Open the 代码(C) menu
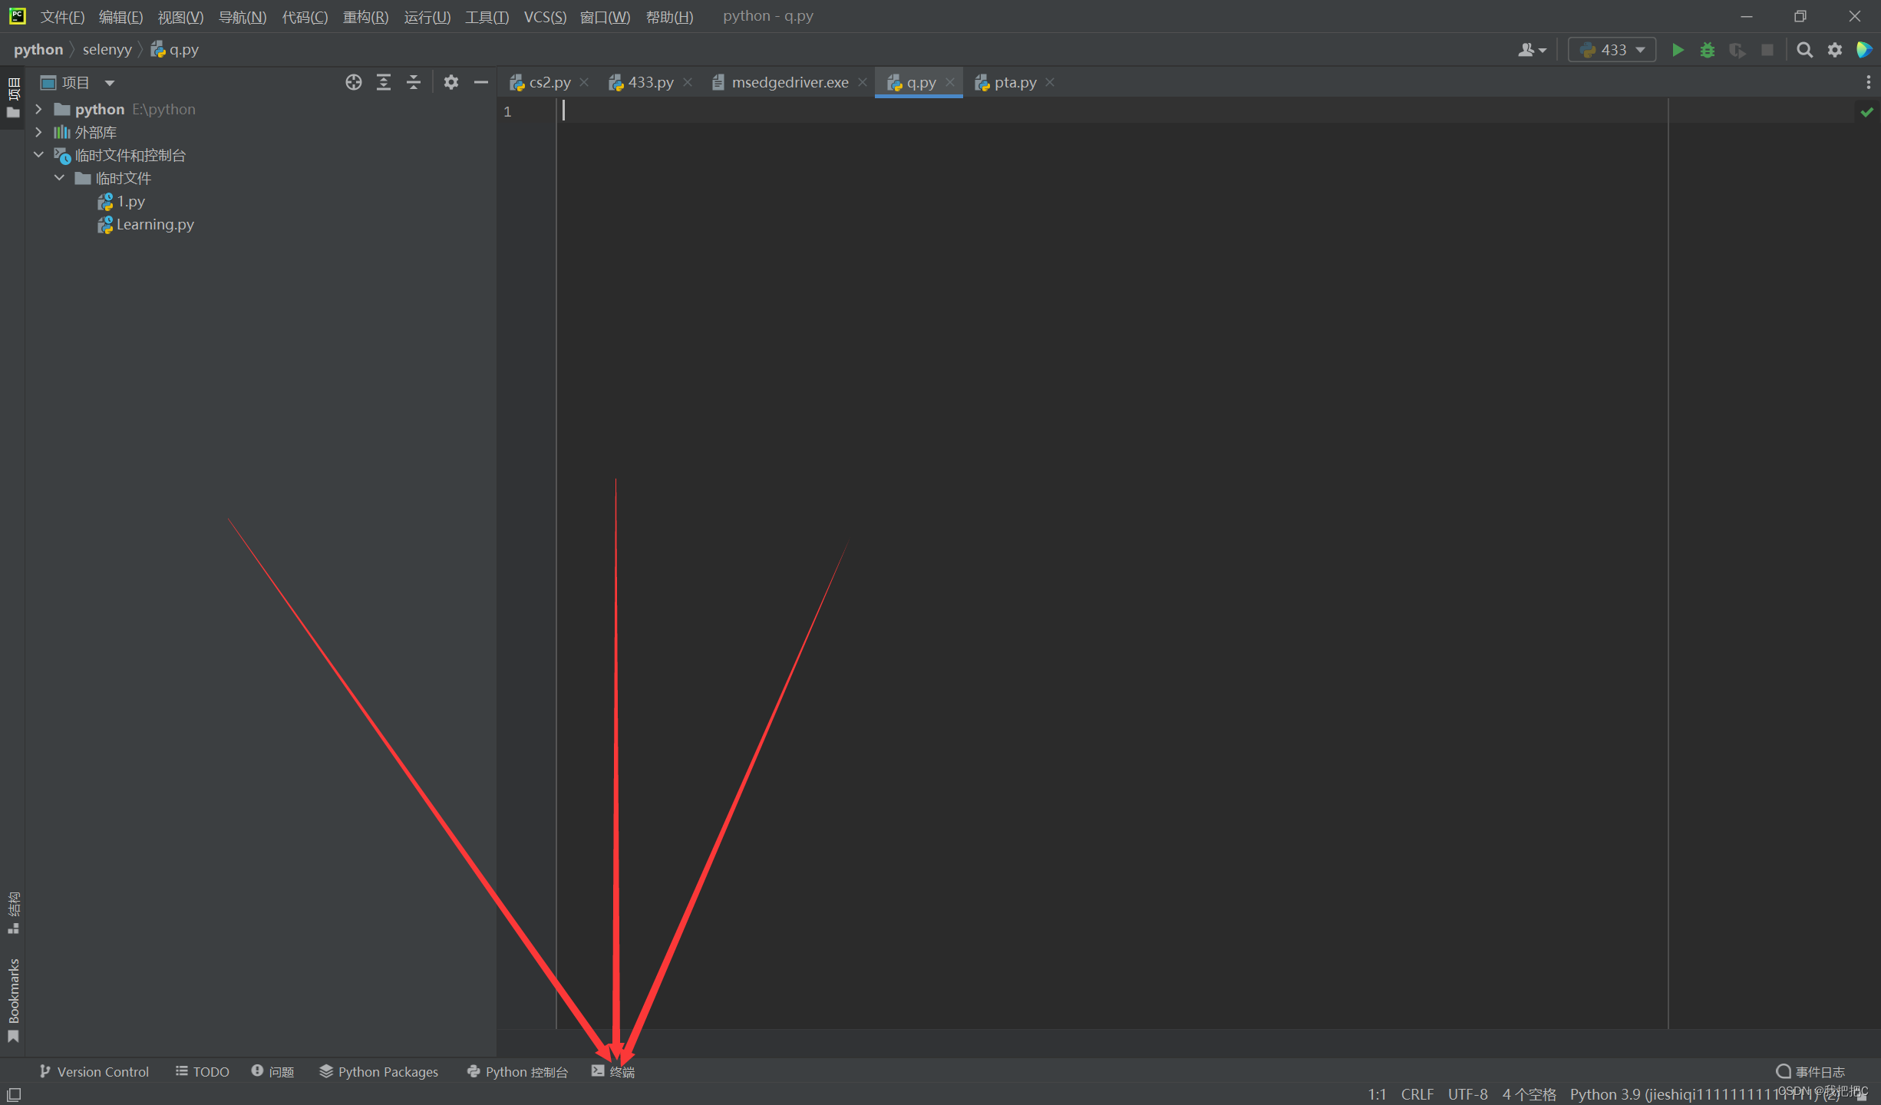The height and width of the screenshot is (1105, 1881). tap(305, 17)
